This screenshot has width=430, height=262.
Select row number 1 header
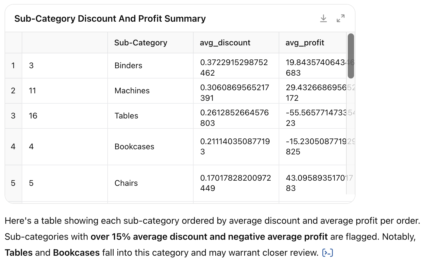tap(13, 66)
